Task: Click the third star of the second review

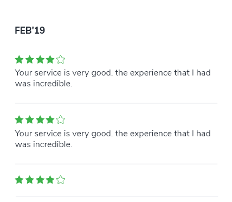Action: (40, 119)
